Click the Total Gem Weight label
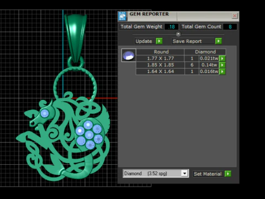This screenshot has width=265, height=199. [141, 27]
